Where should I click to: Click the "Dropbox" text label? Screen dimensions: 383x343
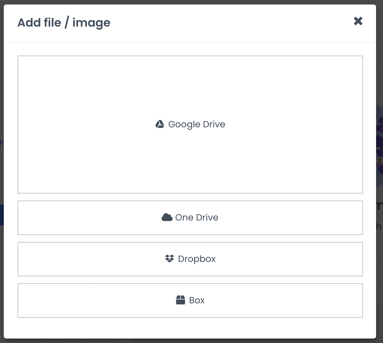pos(197,259)
